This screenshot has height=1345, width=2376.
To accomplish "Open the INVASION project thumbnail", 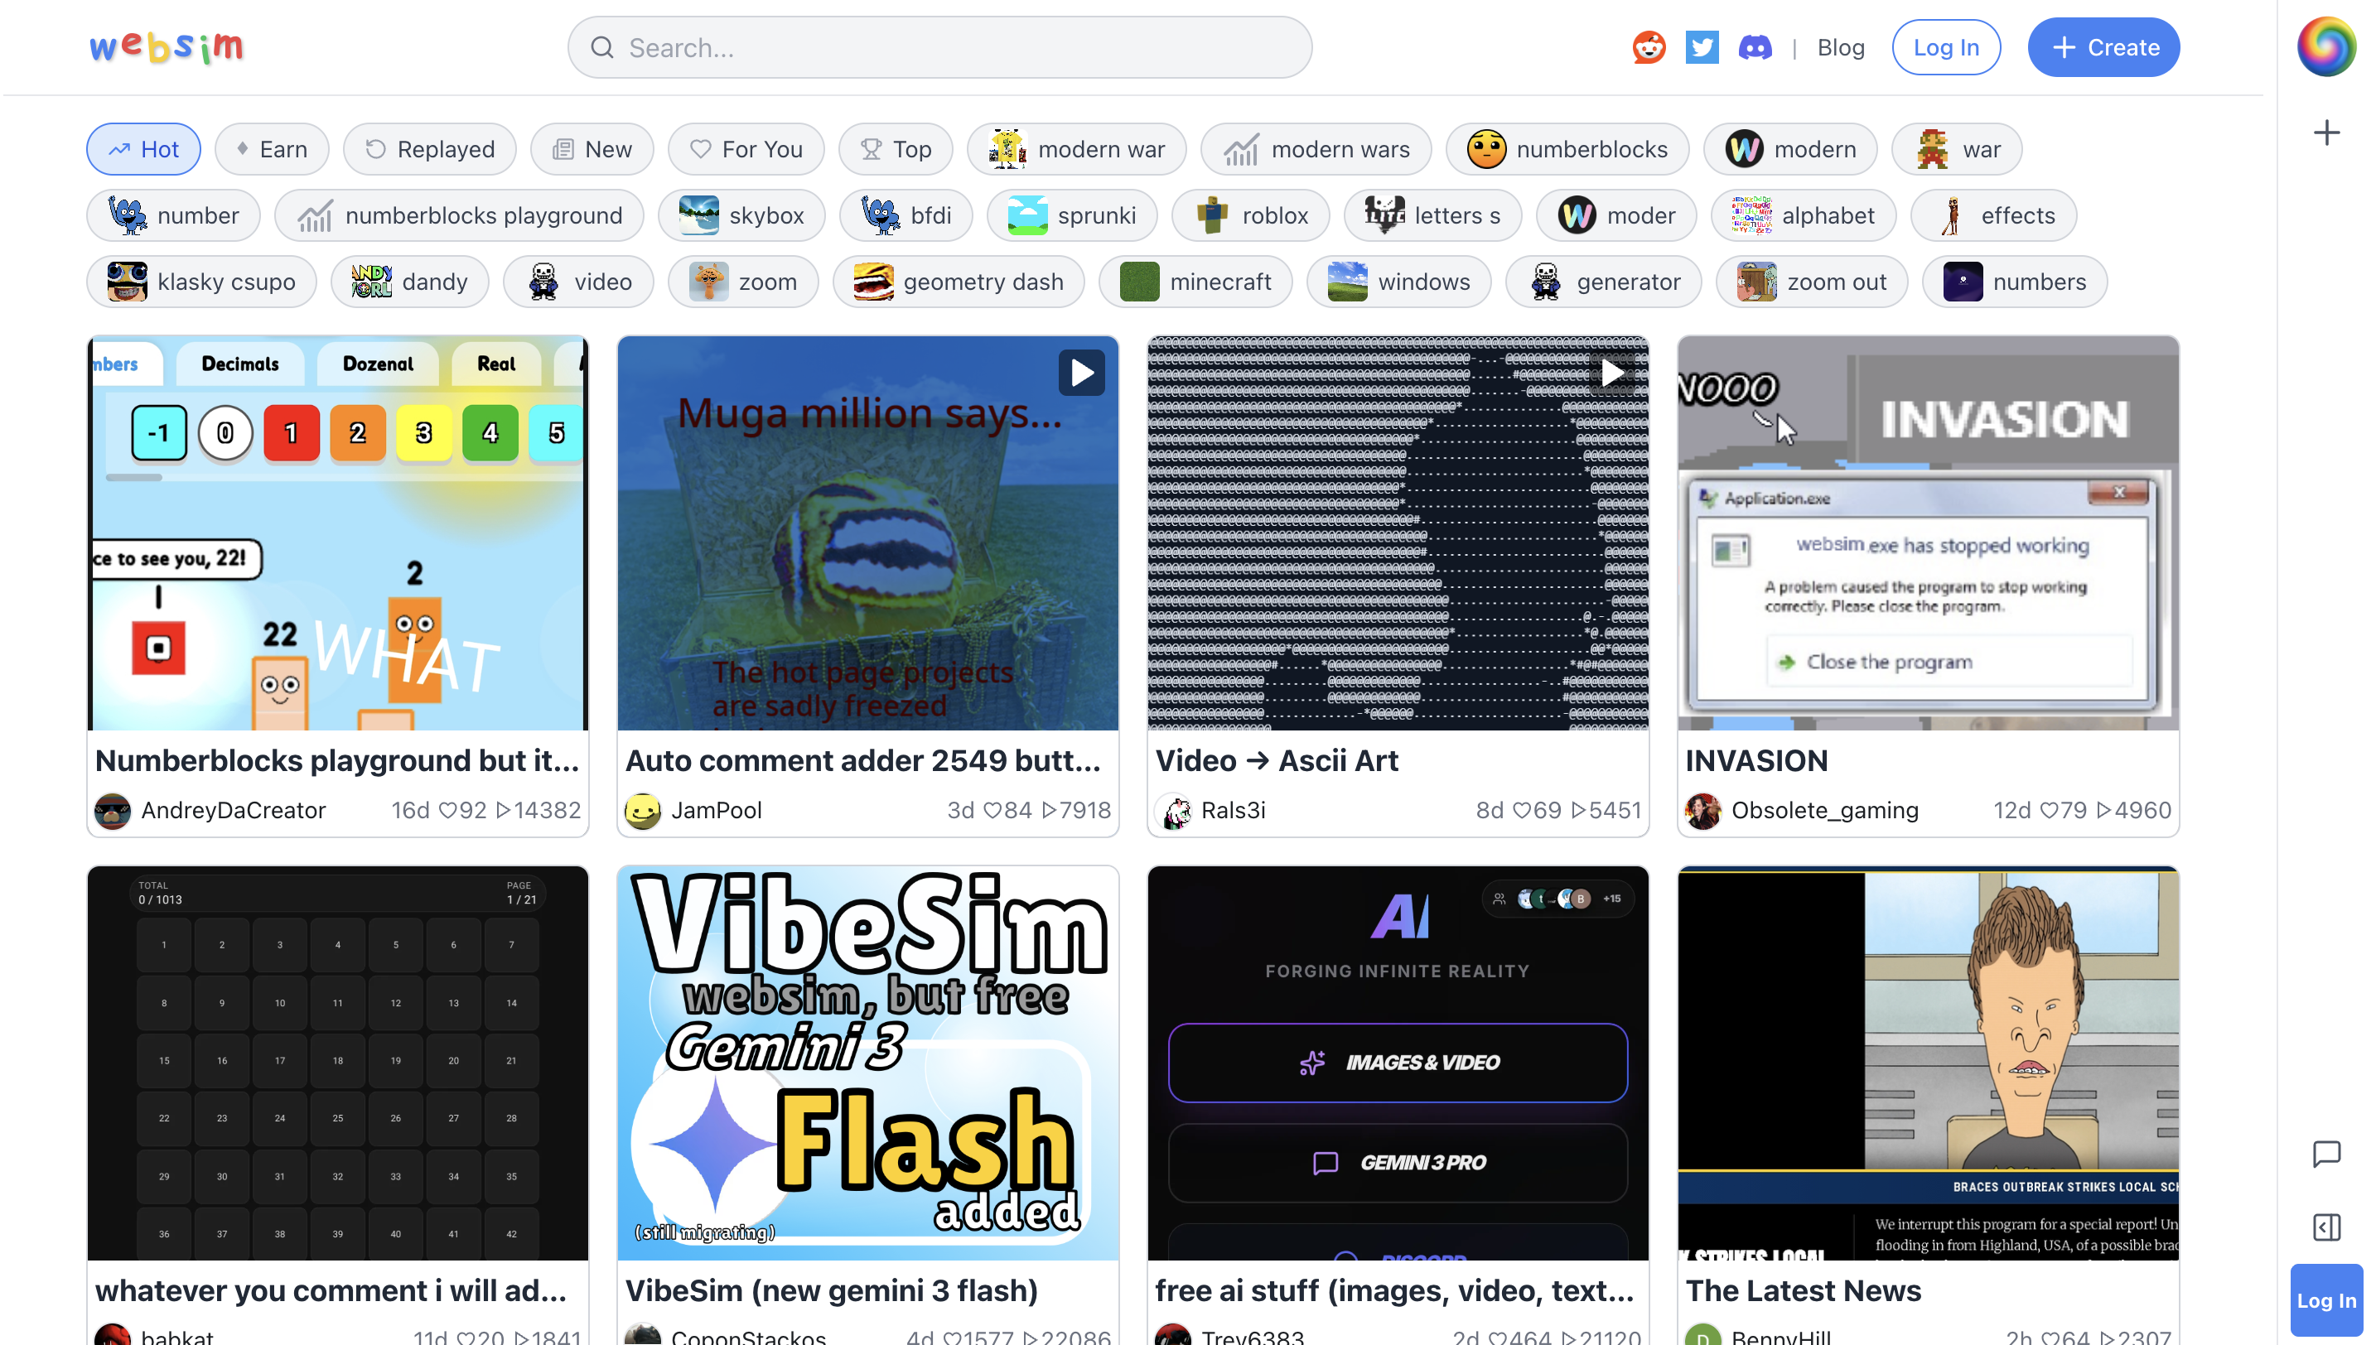I will coord(1927,533).
